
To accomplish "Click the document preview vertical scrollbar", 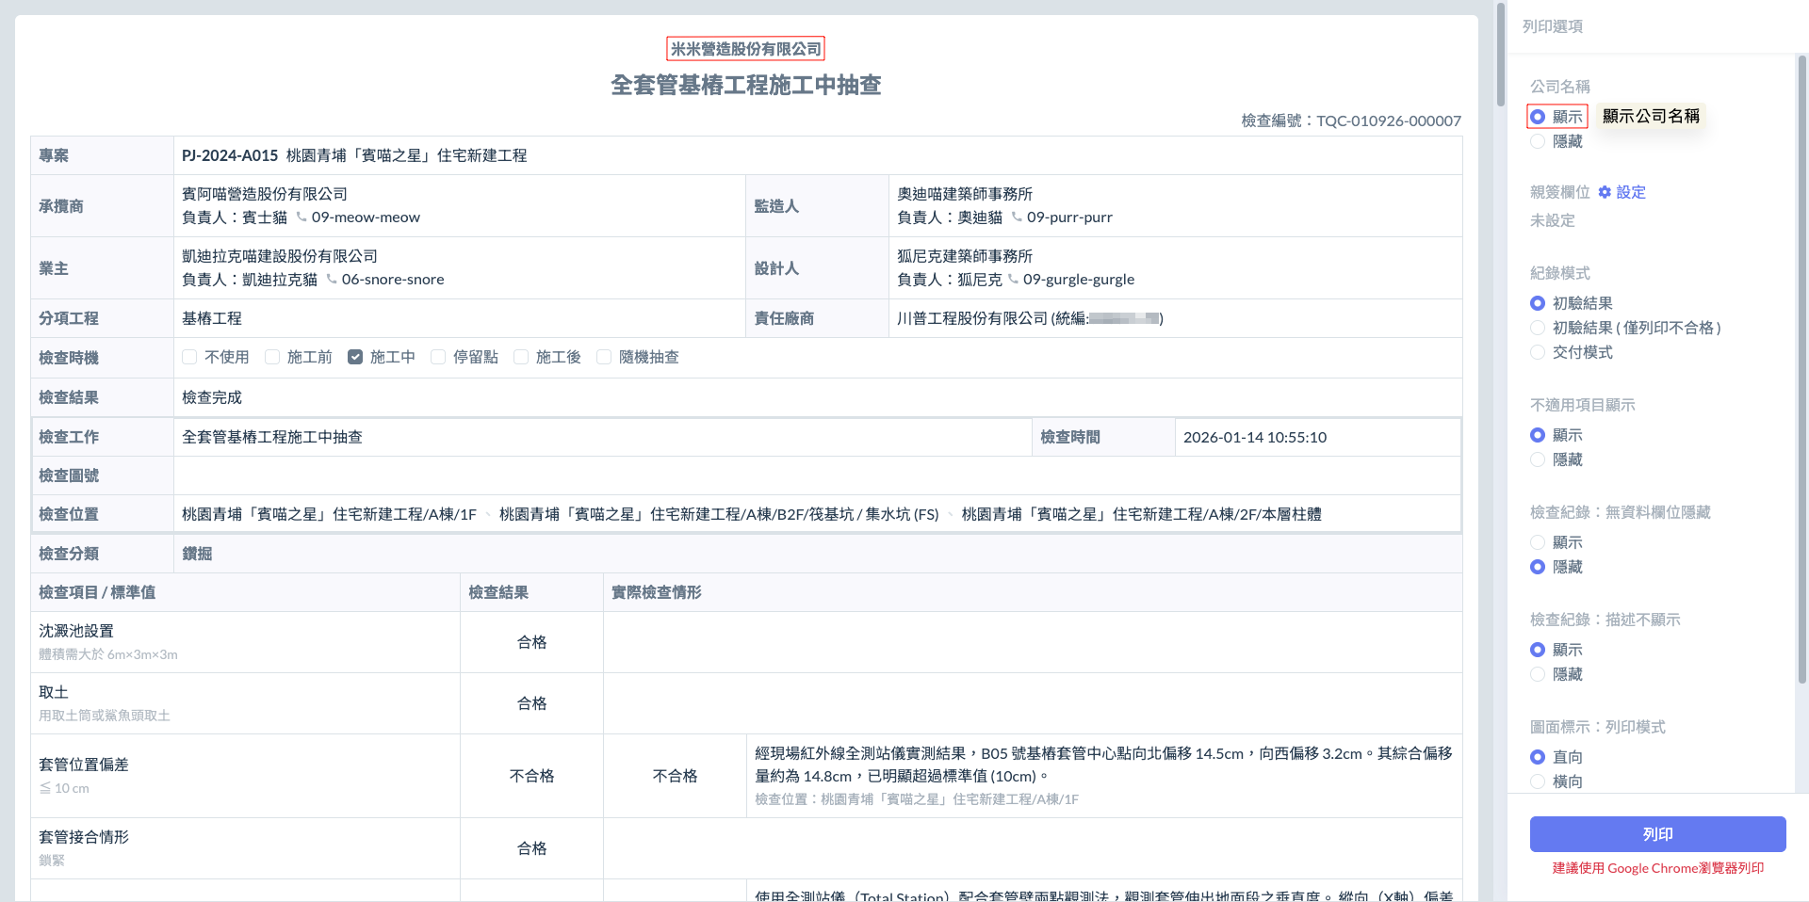I will 1501,56.
